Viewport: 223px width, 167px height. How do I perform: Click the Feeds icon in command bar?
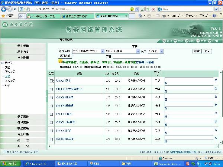pos(149,16)
